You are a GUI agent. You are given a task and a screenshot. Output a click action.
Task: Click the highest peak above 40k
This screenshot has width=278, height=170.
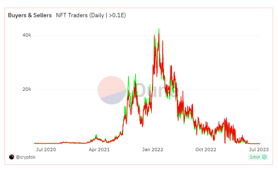click(159, 29)
